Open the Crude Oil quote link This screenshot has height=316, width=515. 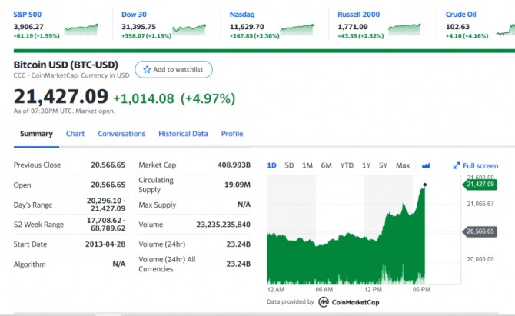(460, 15)
